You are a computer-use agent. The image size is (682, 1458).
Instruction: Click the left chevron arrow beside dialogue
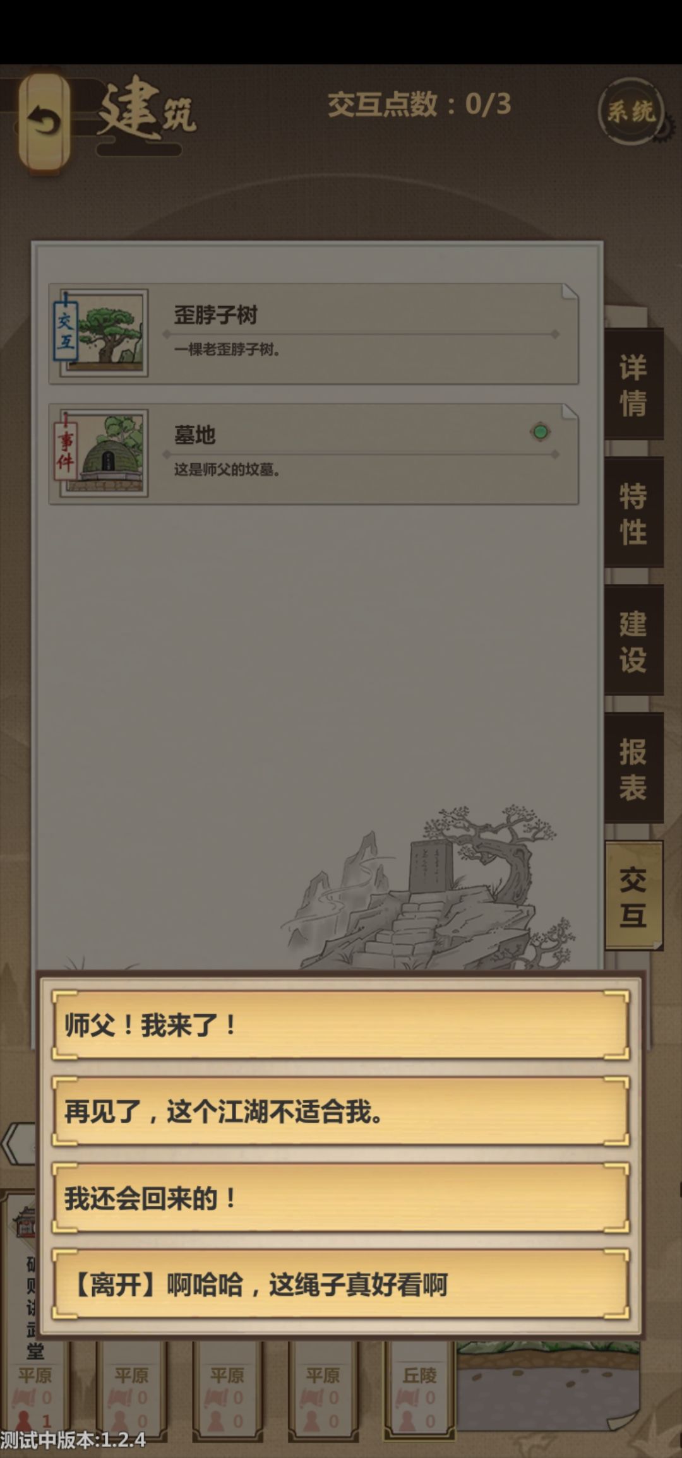point(18,1144)
